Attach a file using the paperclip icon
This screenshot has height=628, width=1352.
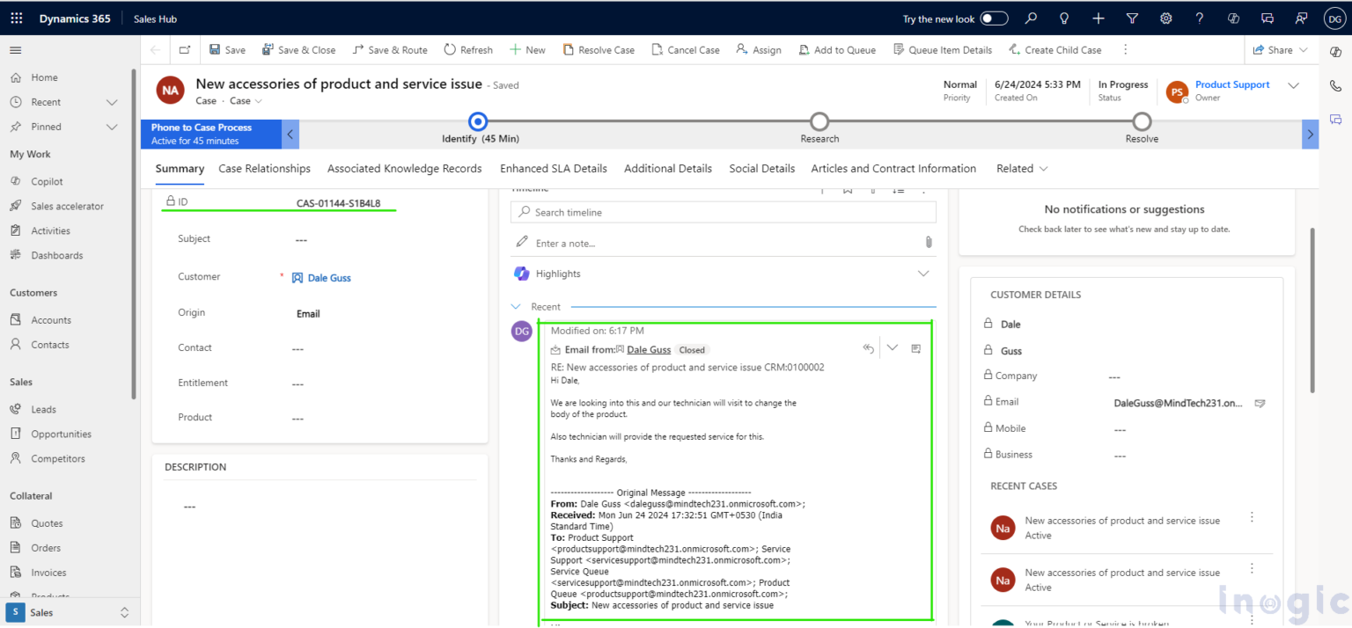(x=927, y=243)
